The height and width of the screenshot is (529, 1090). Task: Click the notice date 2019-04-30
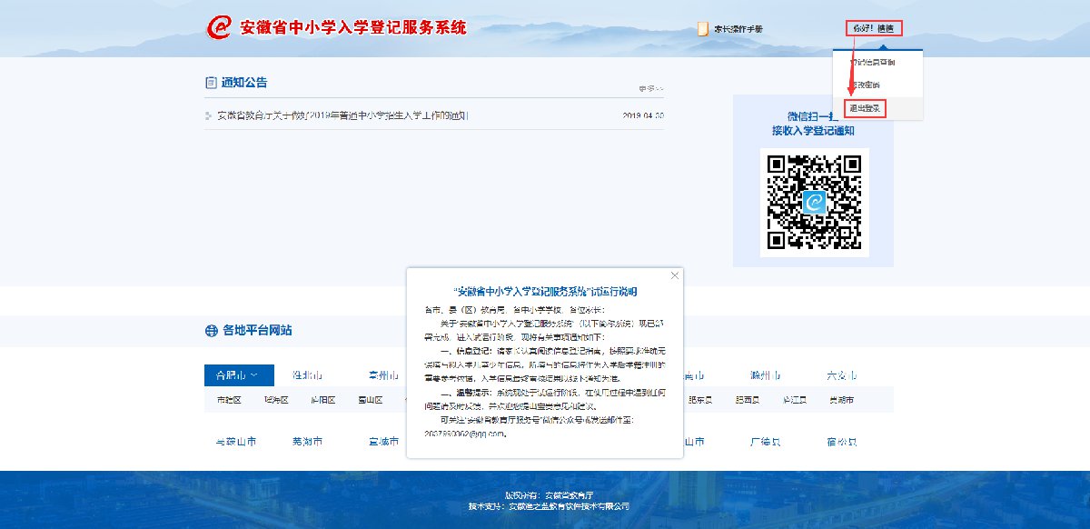[643, 115]
